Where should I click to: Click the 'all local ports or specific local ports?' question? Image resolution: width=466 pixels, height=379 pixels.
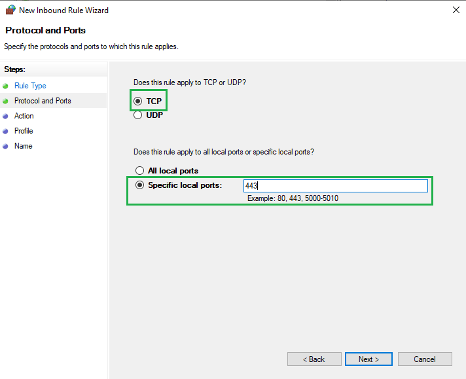coord(224,152)
